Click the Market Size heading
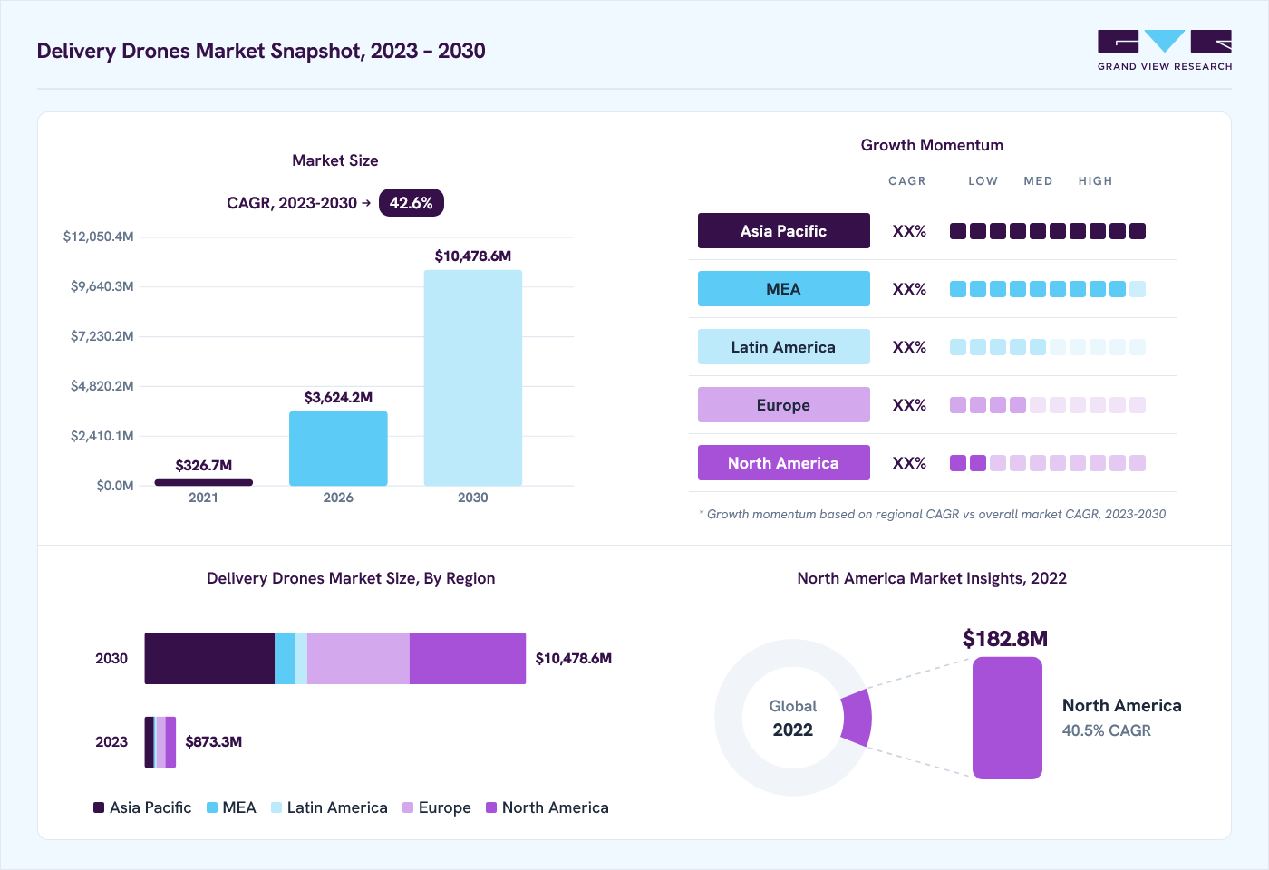The image size is (1269, 870). (x=335, y=160)
